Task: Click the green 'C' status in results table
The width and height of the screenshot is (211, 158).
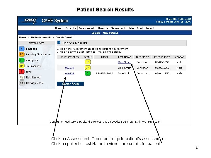Action: 88,73
